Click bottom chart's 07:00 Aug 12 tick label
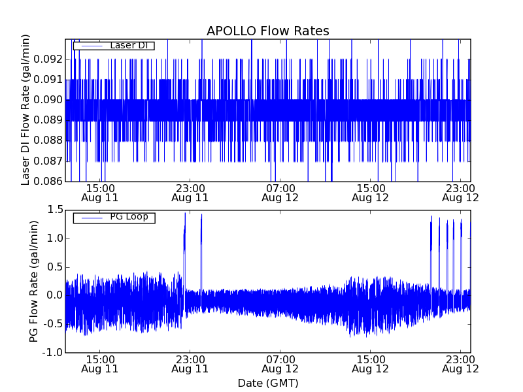Image resolution: width=523 pixels, height=392 pixels. pos(280,364)
